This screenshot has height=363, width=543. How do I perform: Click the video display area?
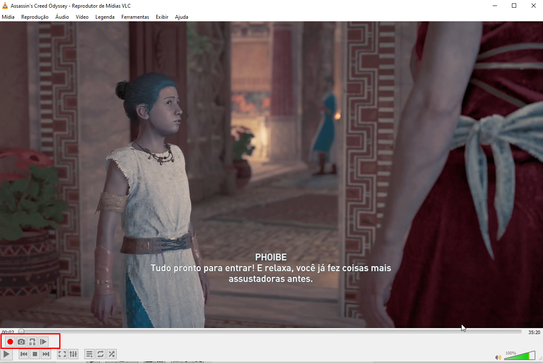tap(271, 175)
